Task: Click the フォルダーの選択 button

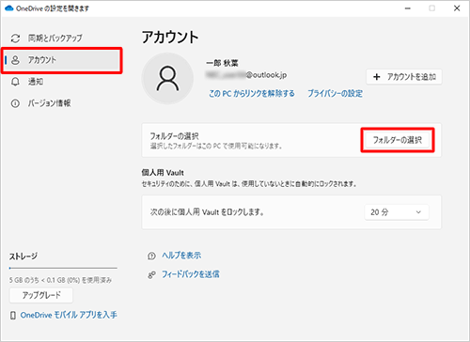Action: coord(398,140)
